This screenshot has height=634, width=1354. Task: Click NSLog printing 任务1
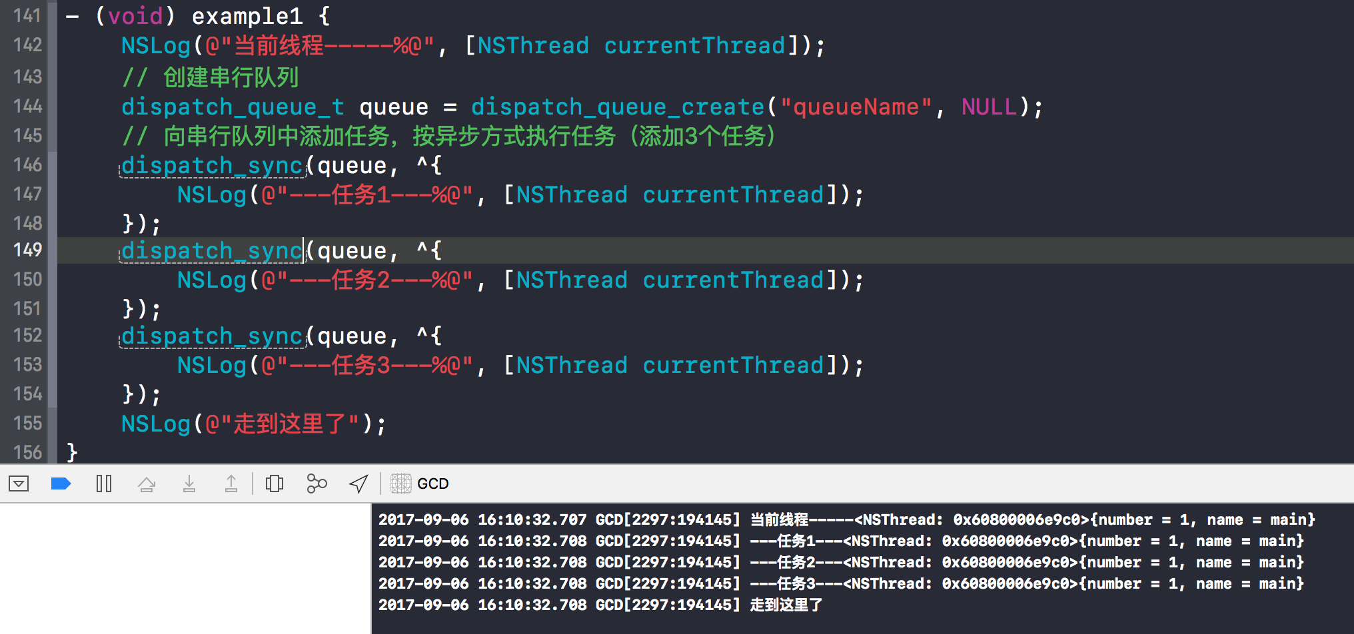click(212, 194)
